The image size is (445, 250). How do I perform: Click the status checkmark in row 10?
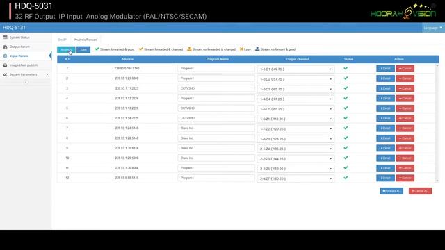pos(346,158)
